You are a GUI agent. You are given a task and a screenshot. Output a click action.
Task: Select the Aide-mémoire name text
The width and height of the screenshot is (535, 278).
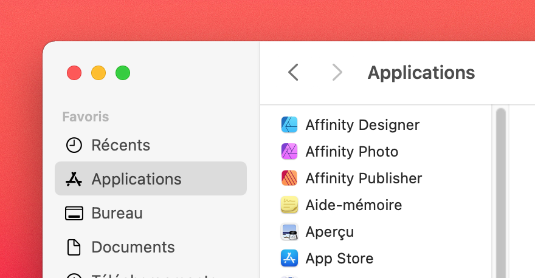point(353,205)
